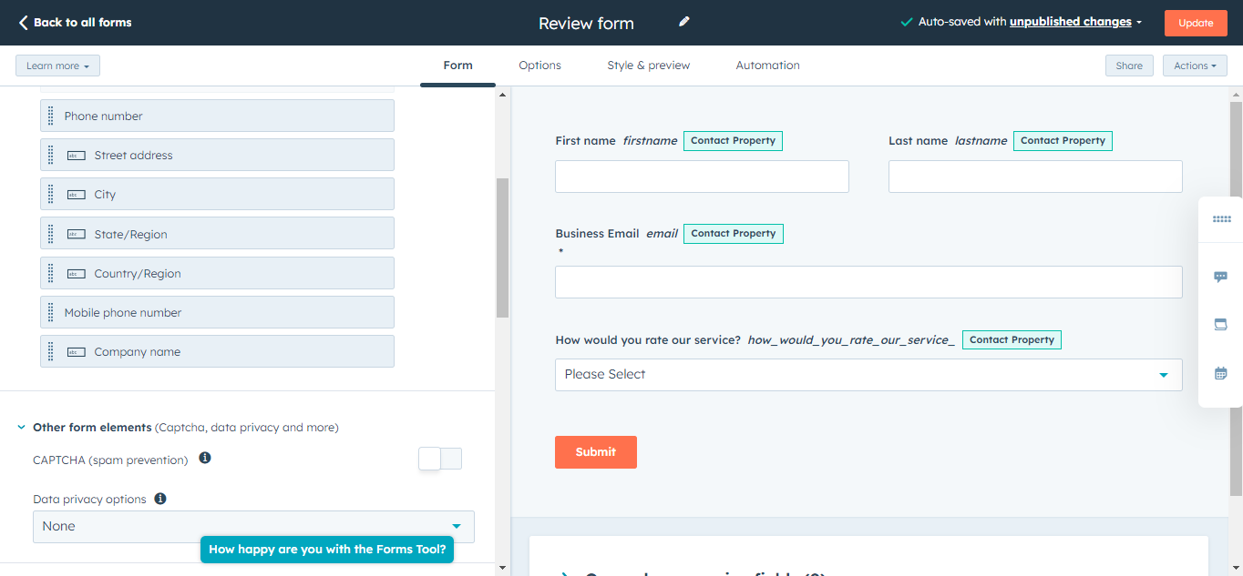Open the meetings calendar icon in right sidebar
Image resolution: width=1243 pixels, height=576 pixels.
pos(1221,372)
